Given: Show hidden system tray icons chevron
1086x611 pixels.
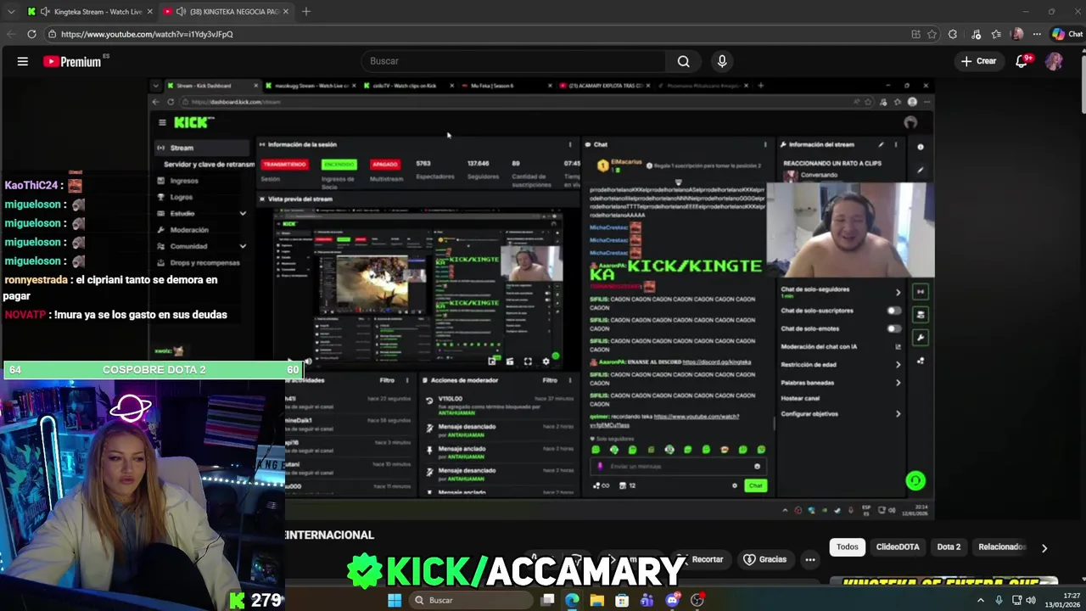Looking at the screenshot, I should tap(981, 600).
